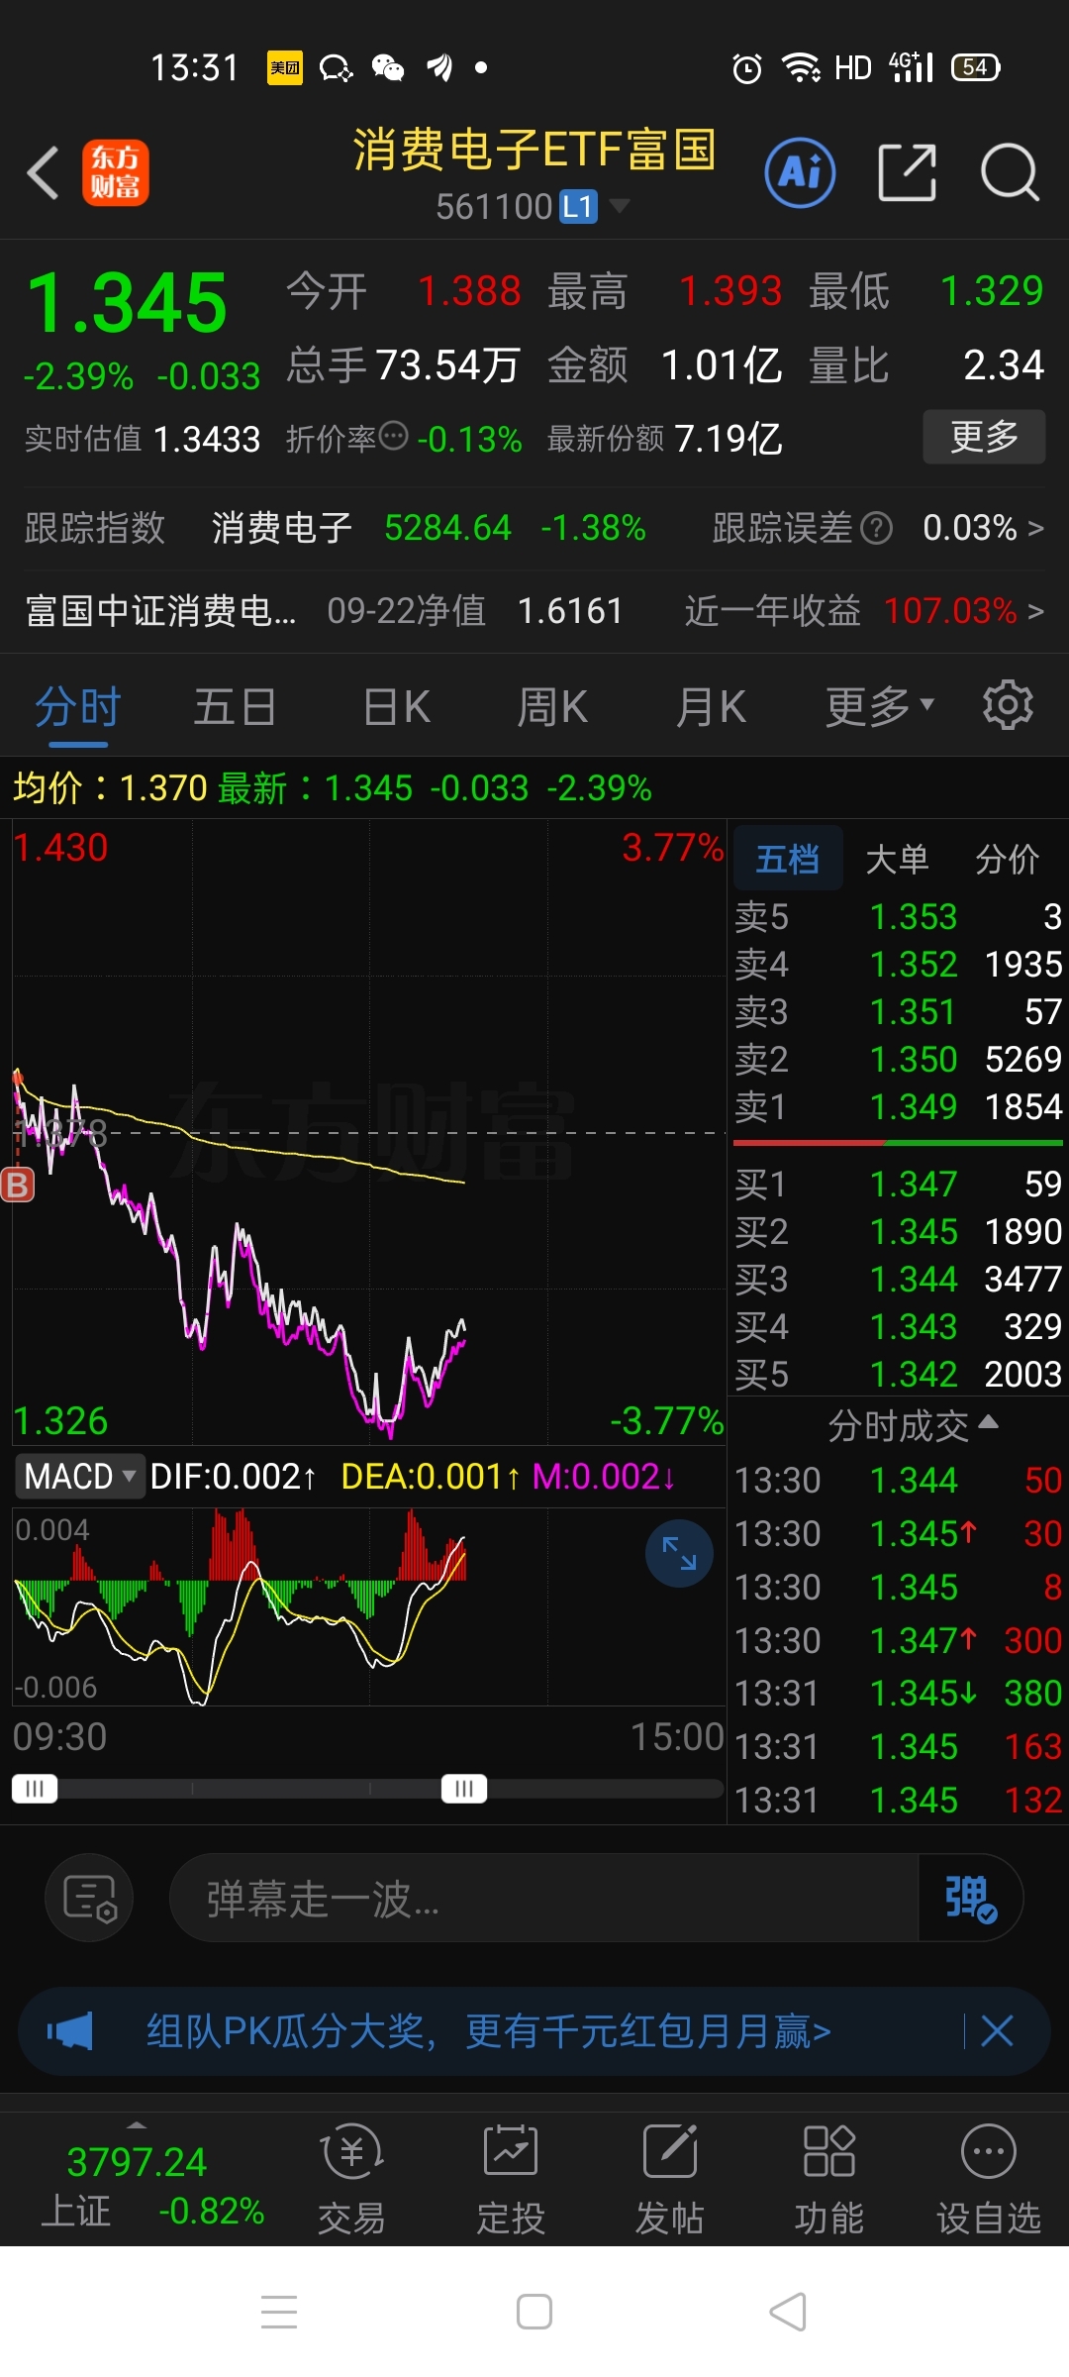This screenshot has width=1069, height=2377.
Task: Tap the 买1 price 1.347 row
Action: [899, 1184]
